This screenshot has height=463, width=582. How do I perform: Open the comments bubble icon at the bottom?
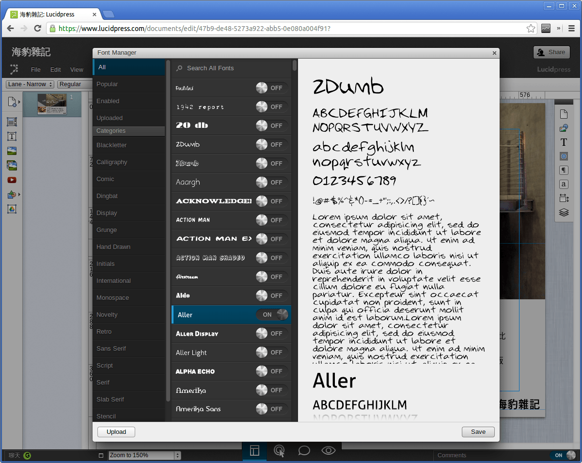click(x=304, y=451)
